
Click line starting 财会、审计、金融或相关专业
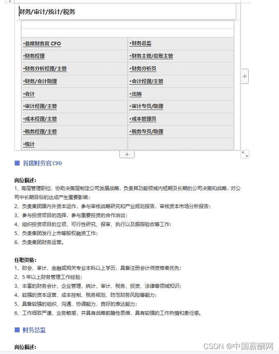(98, 268)
